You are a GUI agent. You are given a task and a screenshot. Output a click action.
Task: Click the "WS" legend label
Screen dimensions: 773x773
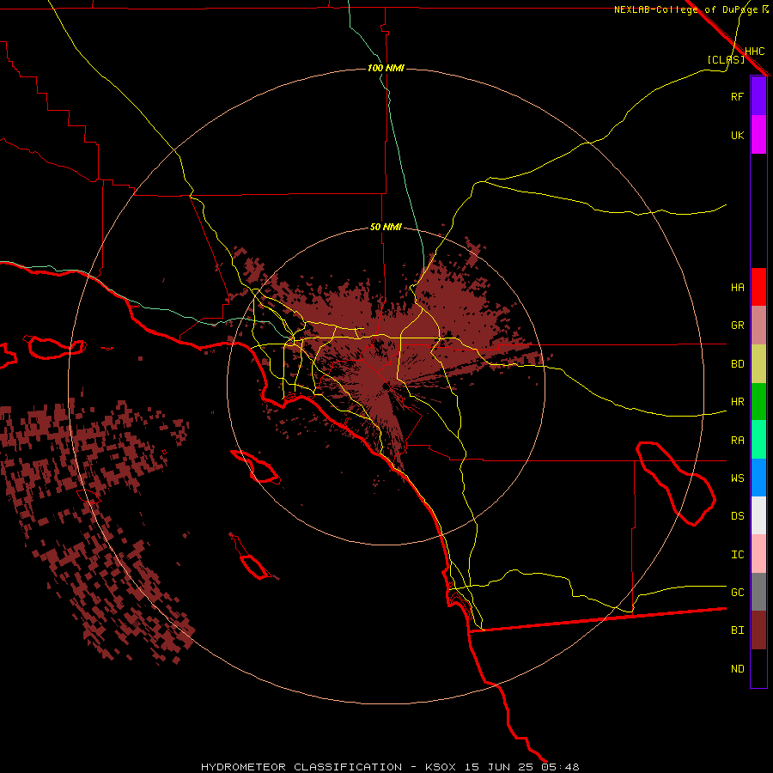click(737, 478)
